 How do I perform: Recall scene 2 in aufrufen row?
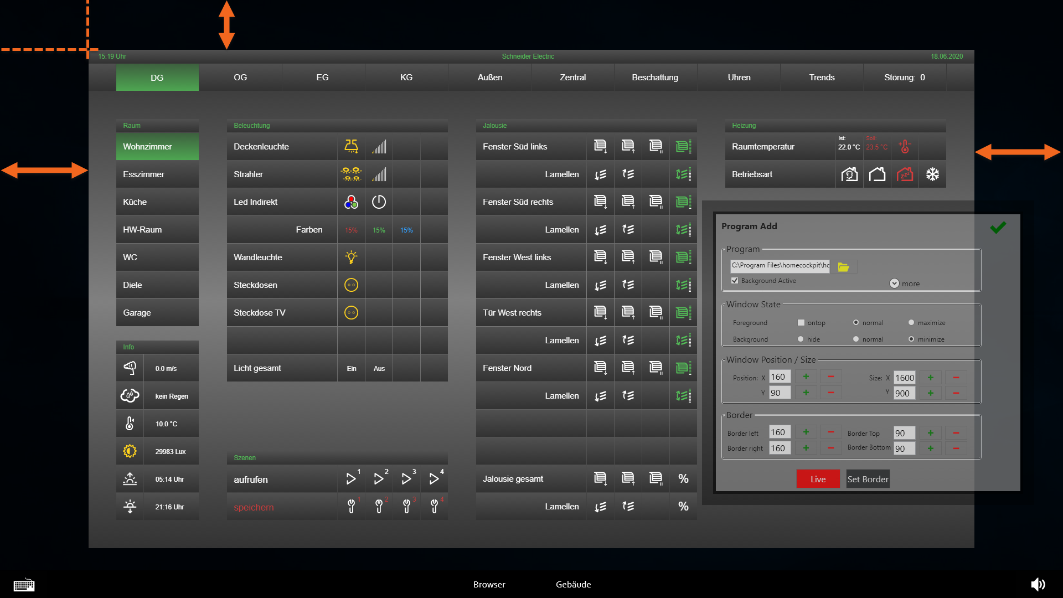(x=379, y=479)
